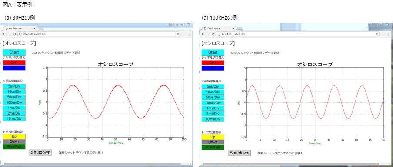Click horizontal scrollbar in left window

pyautogui.click(x=93, y=164)
